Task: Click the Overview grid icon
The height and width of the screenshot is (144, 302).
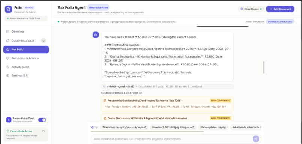Action: (x=8, y=31)
